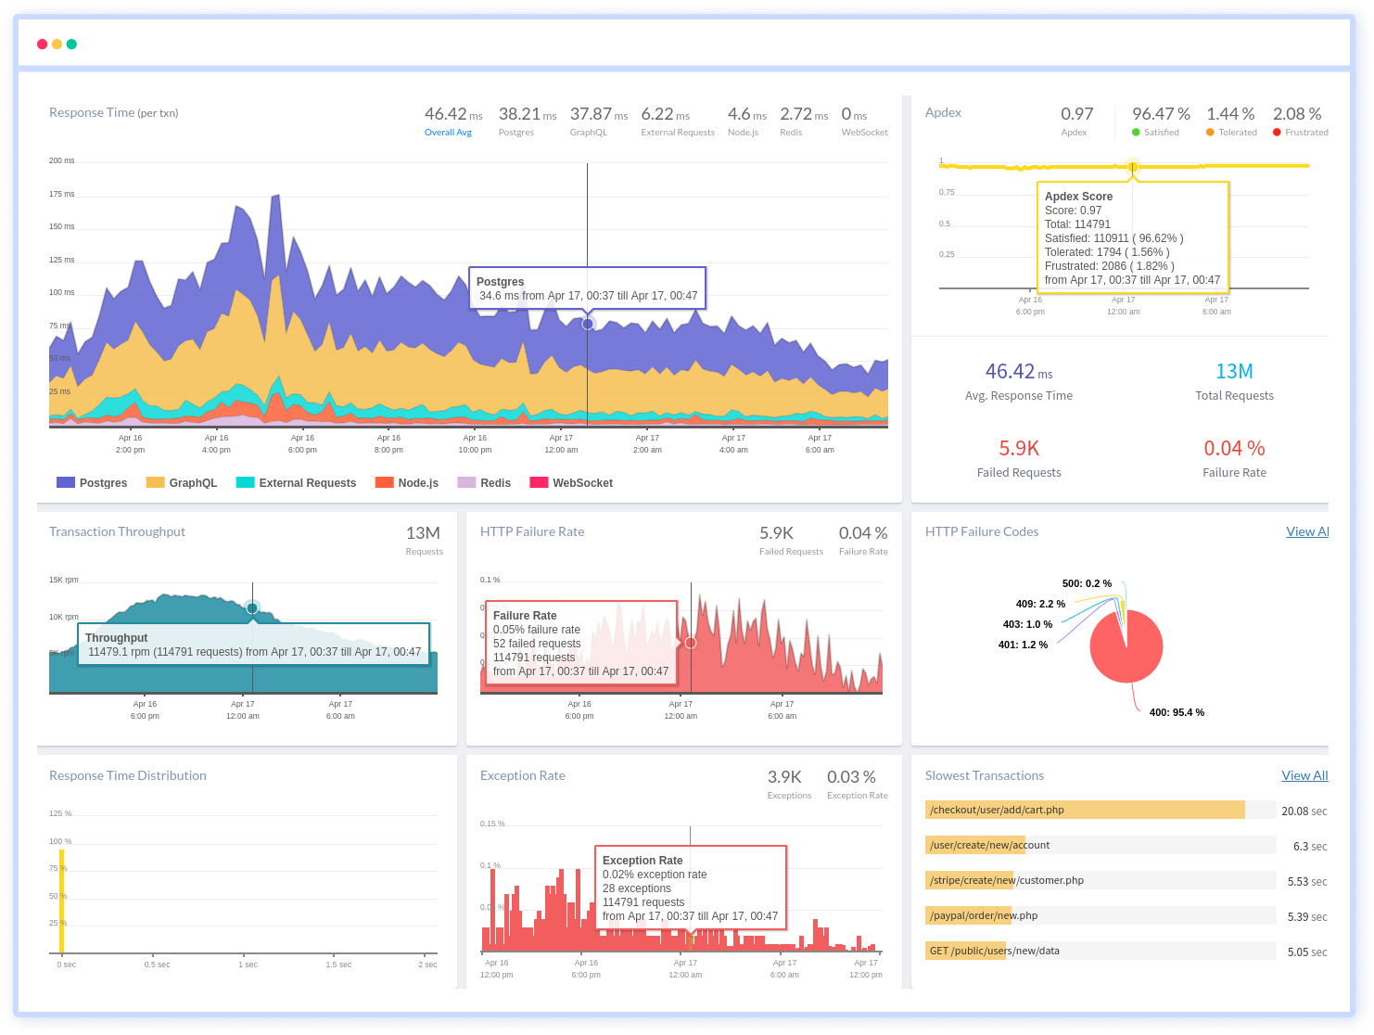Open View All for HTTP Failure Codes

pyautogui.click(x=1307, y=531)
